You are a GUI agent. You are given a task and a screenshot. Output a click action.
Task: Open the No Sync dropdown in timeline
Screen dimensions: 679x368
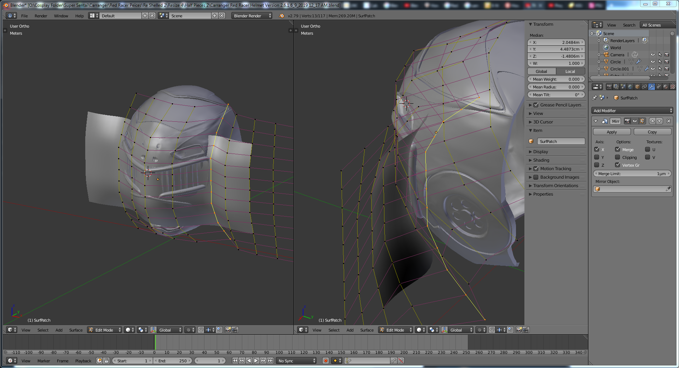[x=296, y=361]
